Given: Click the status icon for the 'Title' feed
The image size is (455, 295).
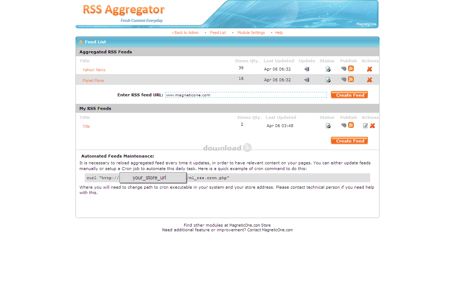Looking at the screenshot, I should tap(328, 126).
